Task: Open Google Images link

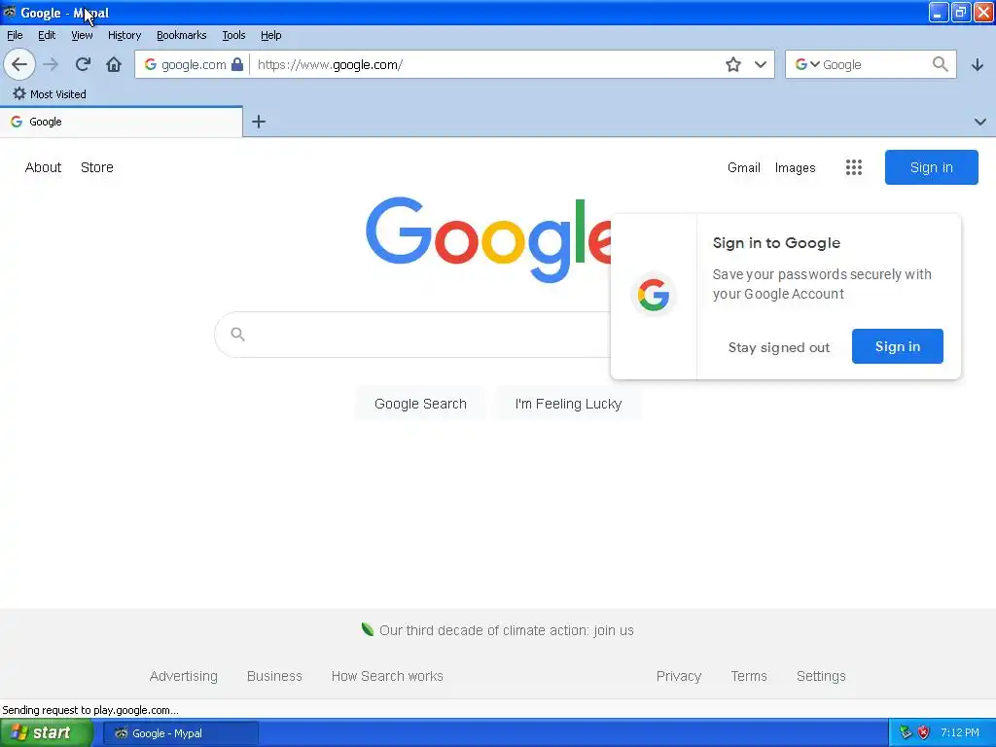Action: [x=796, y=167]
